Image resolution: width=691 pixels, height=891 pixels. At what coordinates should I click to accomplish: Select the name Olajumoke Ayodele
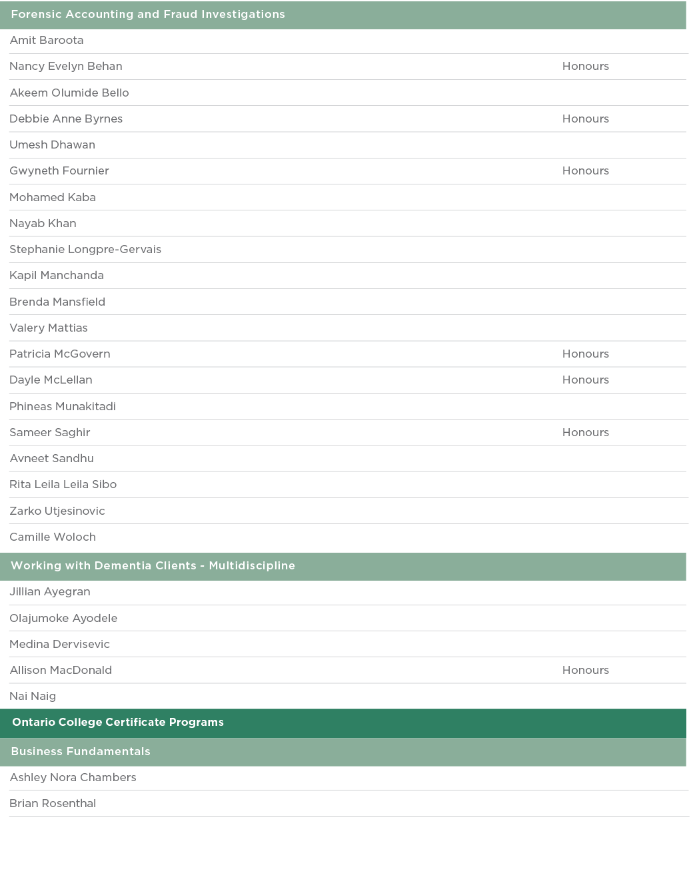[x=63, y=618]
